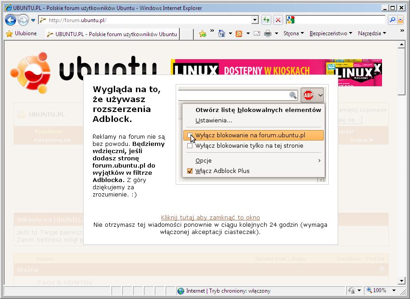410x299 pixels.
Task: Add page to favorites bar icon
Action: (x=203, y=33)
